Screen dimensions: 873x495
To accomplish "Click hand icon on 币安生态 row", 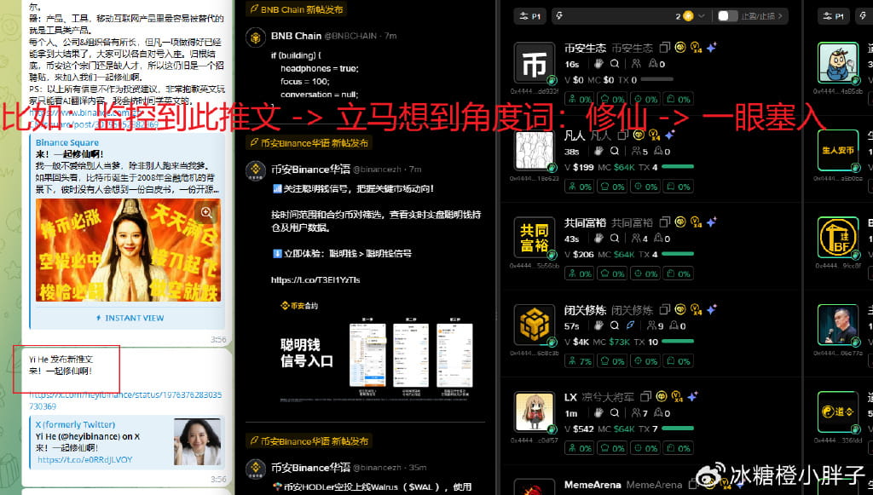I will point(598,64).
